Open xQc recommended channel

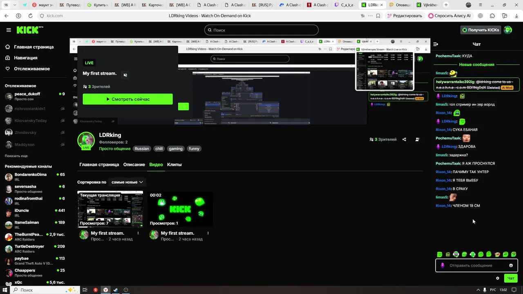pos(35,283)
